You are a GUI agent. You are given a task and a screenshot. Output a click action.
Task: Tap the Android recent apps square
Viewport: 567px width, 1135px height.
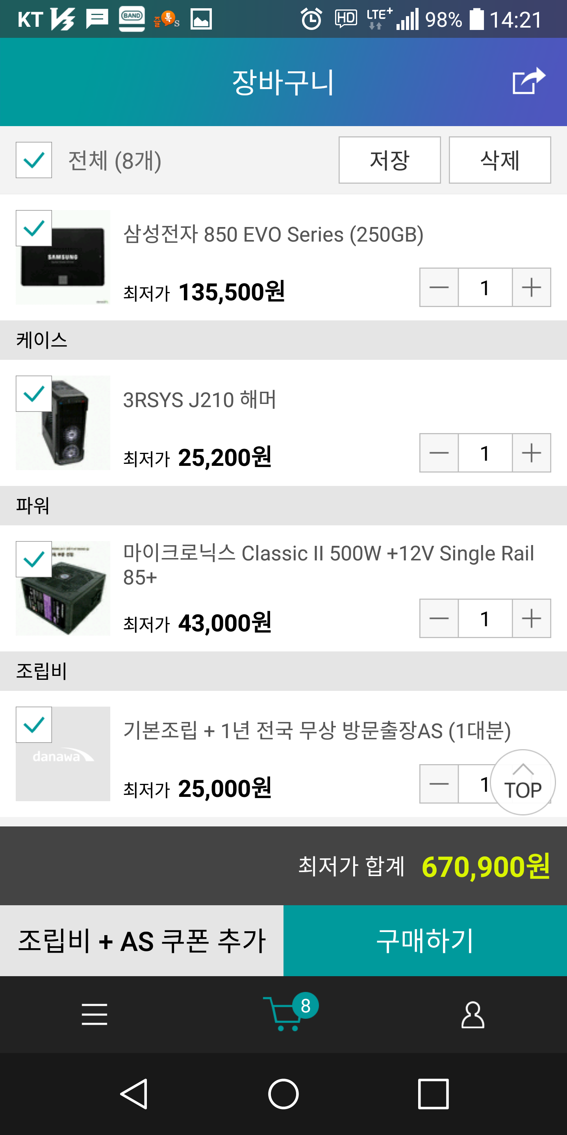pyautogui.click(x=433, y=1094)
